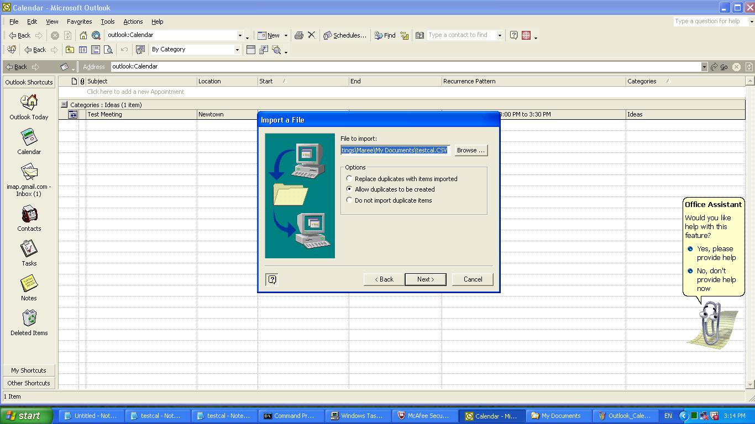Image resolution: width=755 pixels, height=424 pixels.
Task: Open the Notes shortcut icon
Action: (x=29, y=284)
